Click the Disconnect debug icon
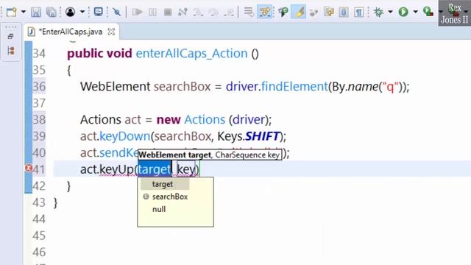This screenshot has height=265, width=471. click(183, 12)
